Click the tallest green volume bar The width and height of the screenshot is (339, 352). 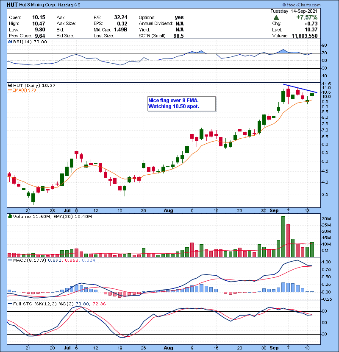pos(283,237)
